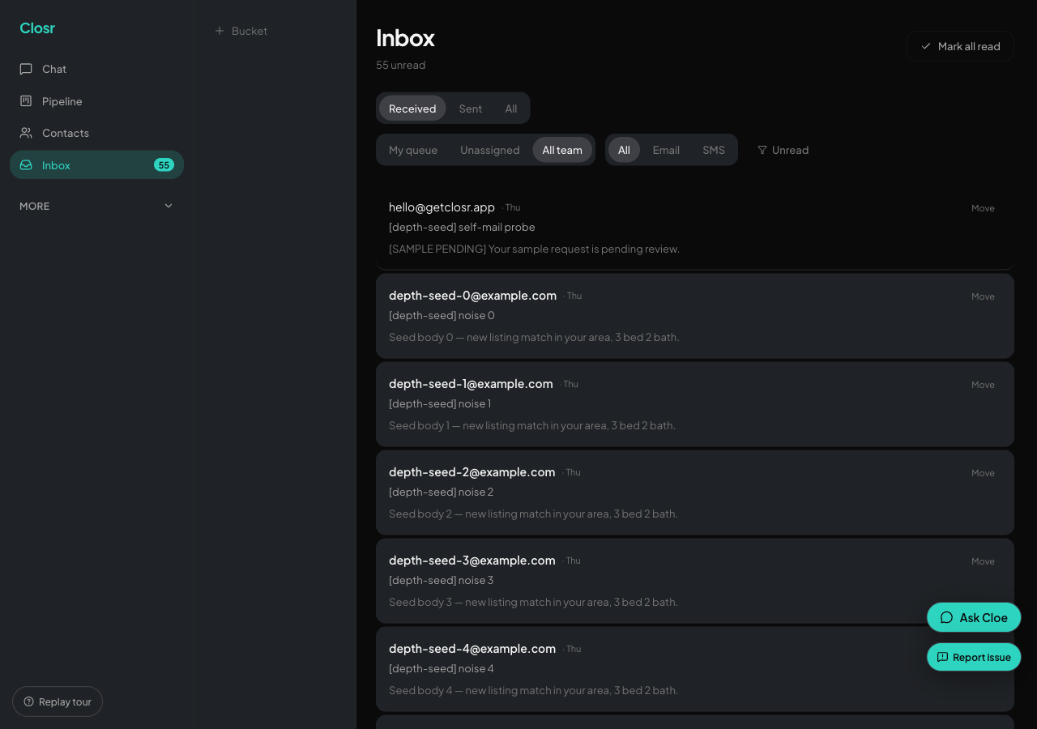Screen dimensions: 1037x729
Task: Click the 'Seed body 3' preview text
Action: click(x=533, y=602)
